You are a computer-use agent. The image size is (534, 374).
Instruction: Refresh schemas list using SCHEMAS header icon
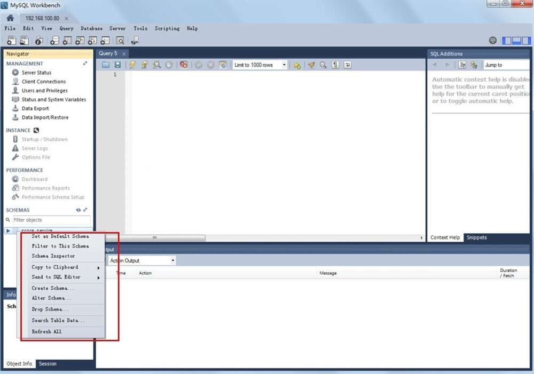click(x=78, y=210)
